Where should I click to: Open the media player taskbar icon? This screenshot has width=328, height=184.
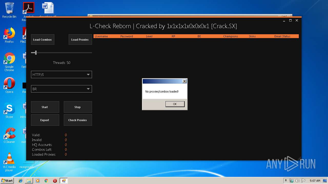point(38,181)
